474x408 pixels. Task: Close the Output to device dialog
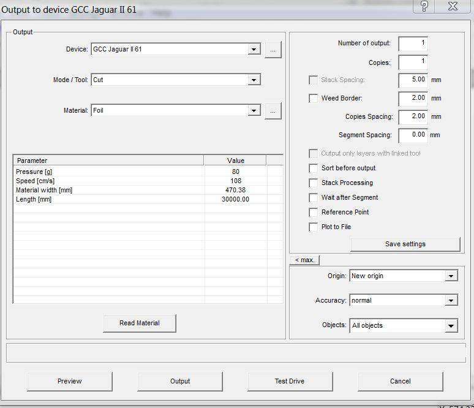coord(453,6)
